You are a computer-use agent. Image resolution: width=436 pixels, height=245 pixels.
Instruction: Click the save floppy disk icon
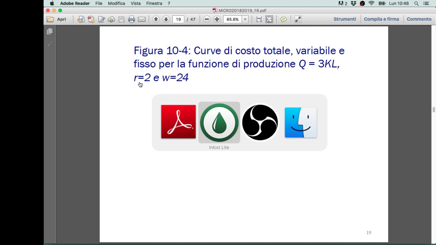click(122, 19)
